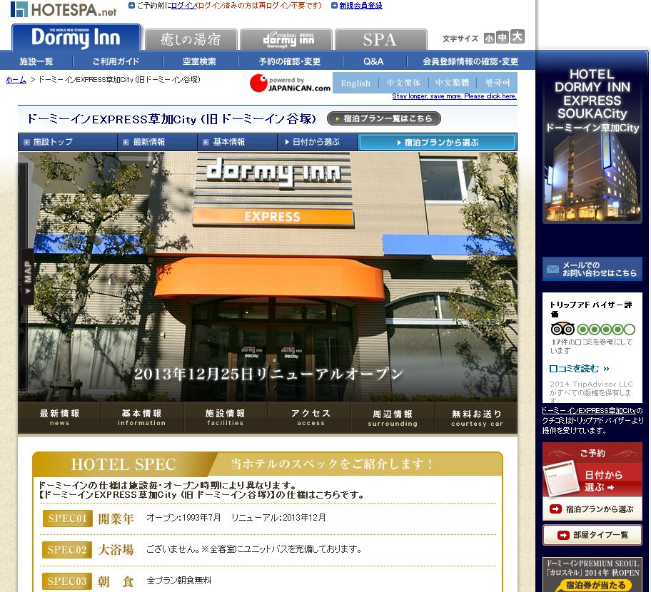This screenshot has height=592, width=651.
Task: Click SPEC02 大浴場 label
Action: pos(88,550)
